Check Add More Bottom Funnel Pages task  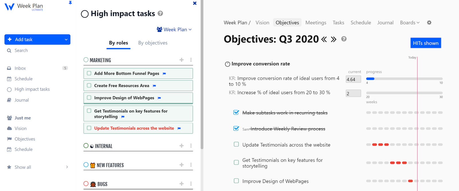pyautogui.click(x=89, y=73)
